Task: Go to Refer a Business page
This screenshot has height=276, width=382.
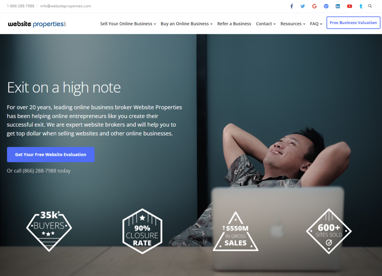Action: click(234, 23)
